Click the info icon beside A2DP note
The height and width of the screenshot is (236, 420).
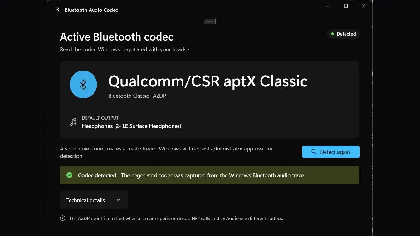[x=63, y=218]
